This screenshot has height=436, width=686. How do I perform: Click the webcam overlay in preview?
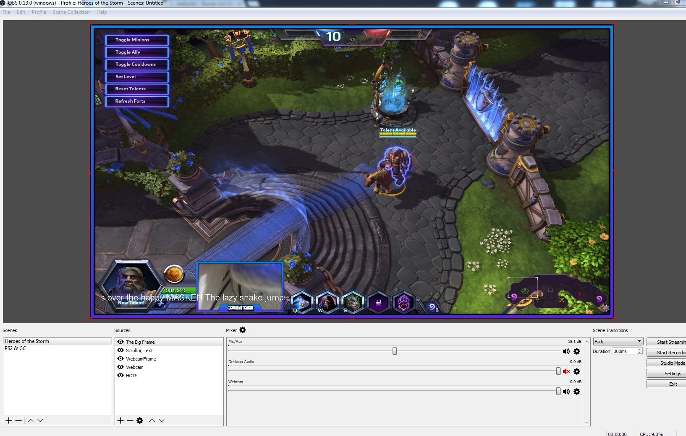240,287
